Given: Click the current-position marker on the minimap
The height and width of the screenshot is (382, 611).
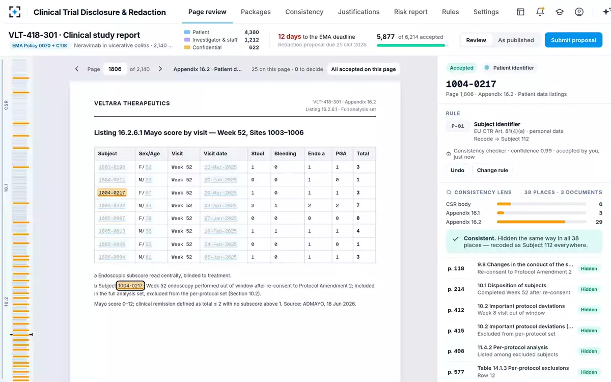Looking at the screenshot, I should pos(21,335).
